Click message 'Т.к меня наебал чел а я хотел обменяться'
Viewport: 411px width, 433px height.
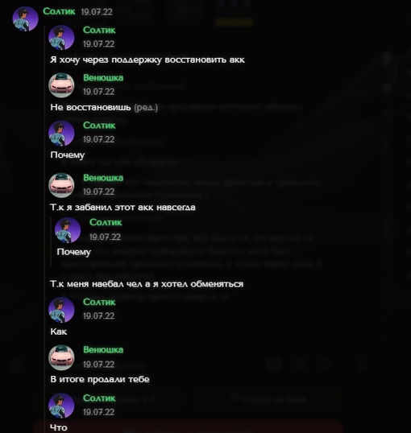(x=147, y=284)
